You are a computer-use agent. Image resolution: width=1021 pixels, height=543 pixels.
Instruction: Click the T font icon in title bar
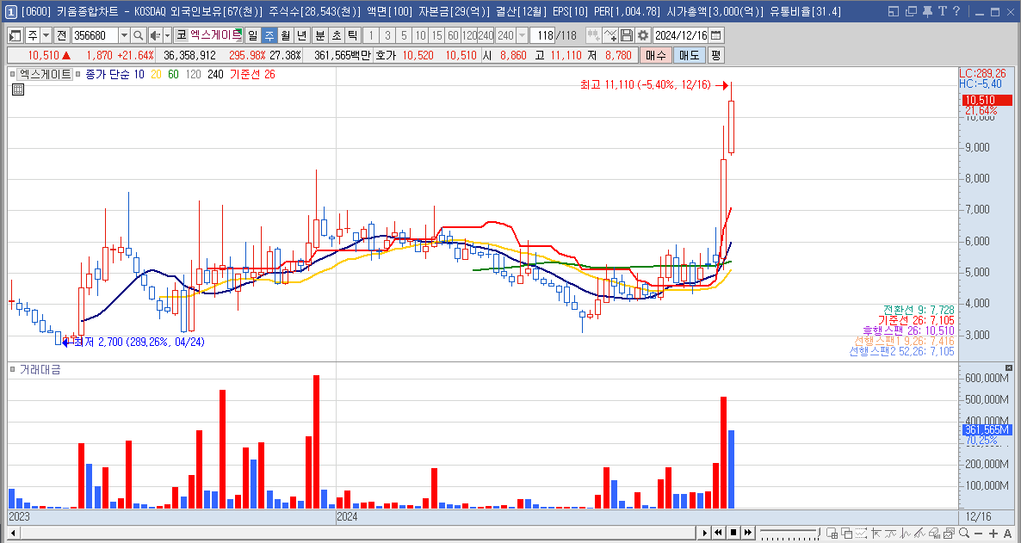[942, 11]
